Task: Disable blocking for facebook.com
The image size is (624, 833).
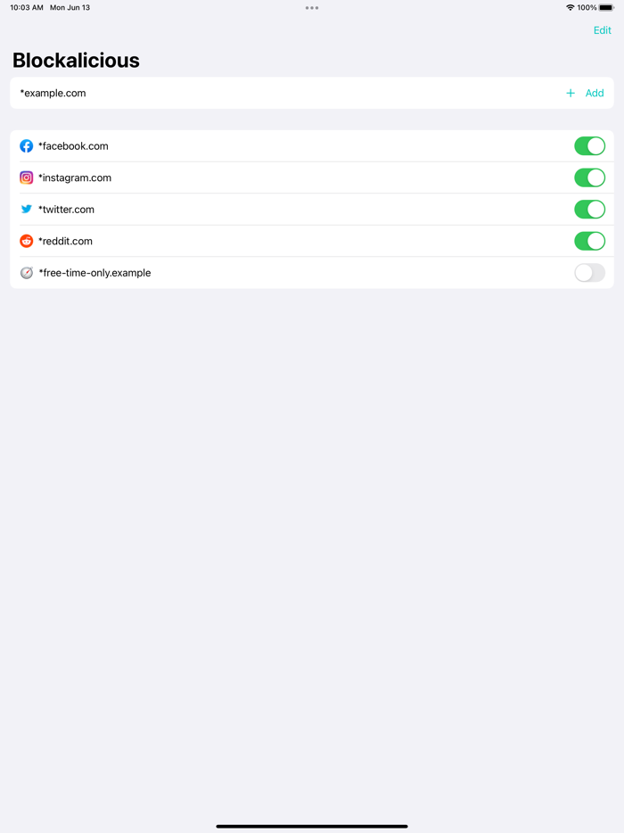Action: click(x=589, y=146)
